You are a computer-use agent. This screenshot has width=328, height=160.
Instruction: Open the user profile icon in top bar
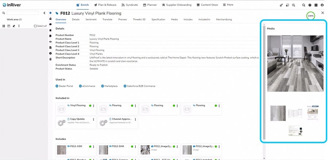322,5
